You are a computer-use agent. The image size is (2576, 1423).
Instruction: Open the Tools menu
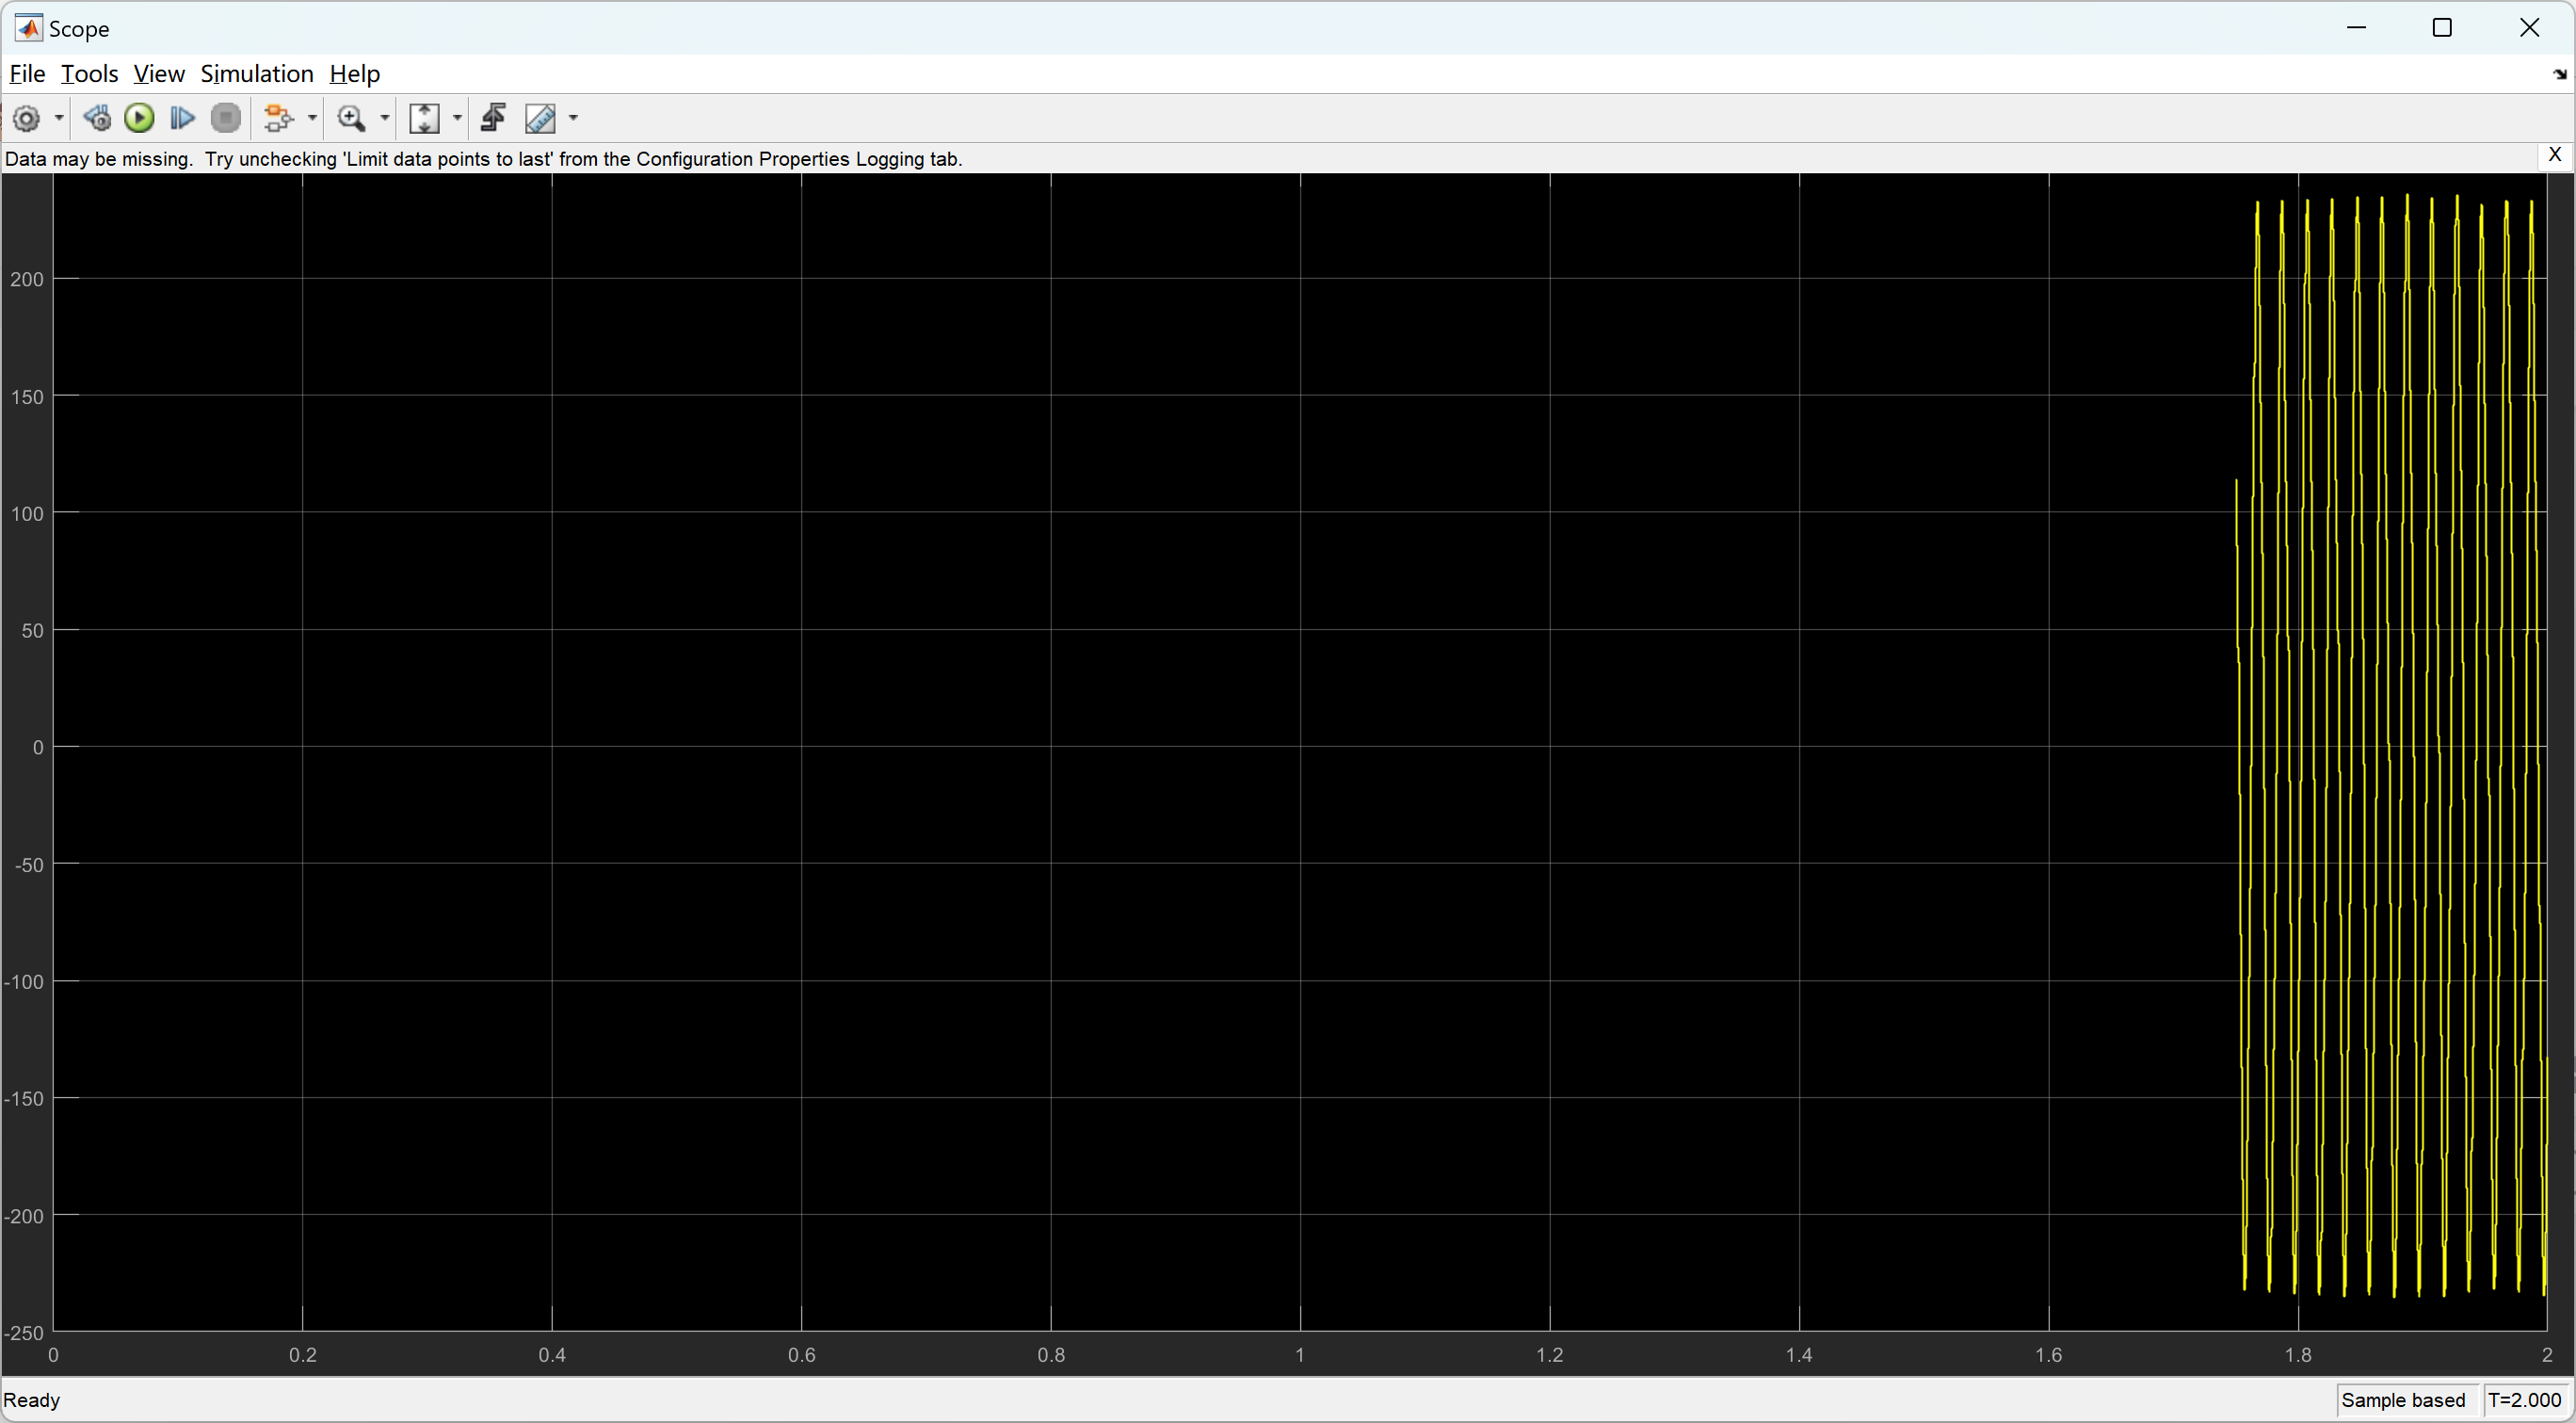tap(89, 74)
